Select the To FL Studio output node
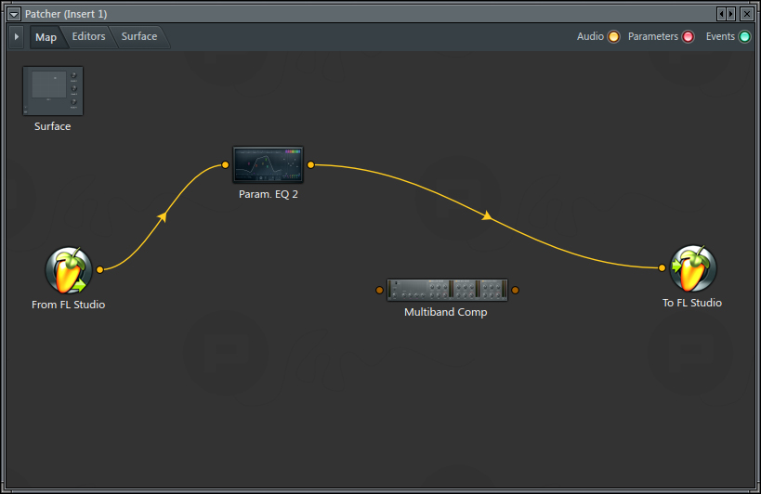This screenshot has height=494, width=761. 693,268
